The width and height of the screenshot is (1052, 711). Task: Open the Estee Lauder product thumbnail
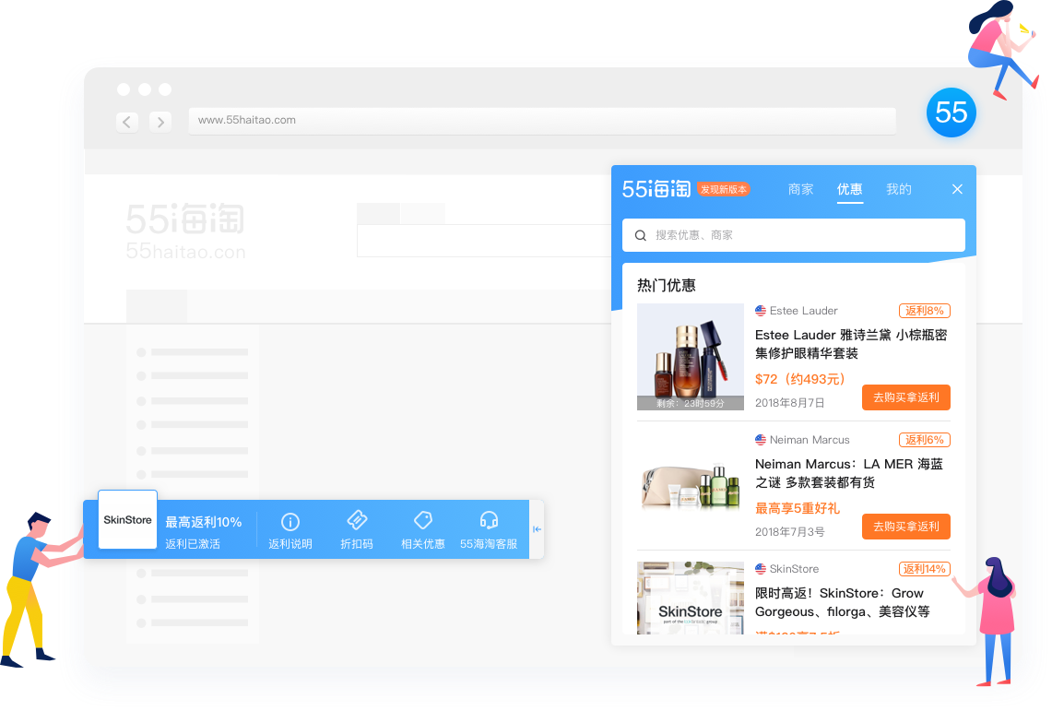coord(690,356)
